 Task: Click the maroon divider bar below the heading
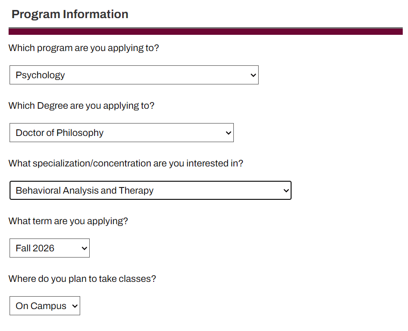click(x=205, y=31)
